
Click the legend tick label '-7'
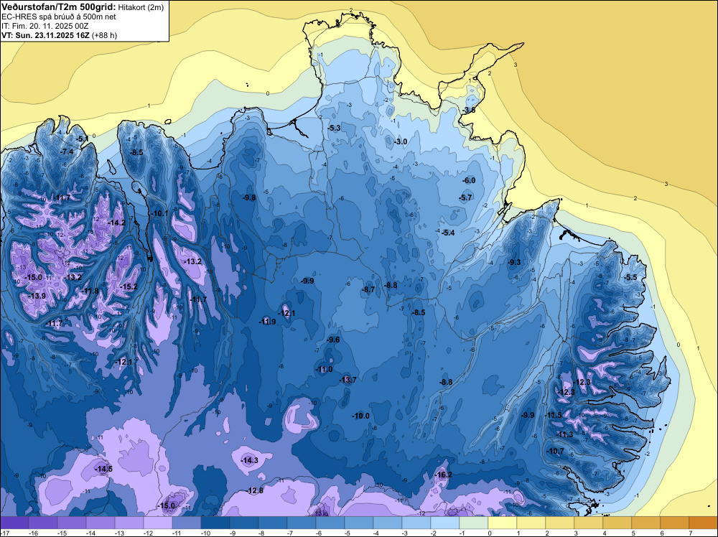pyautogui.click(x=292, y=533)
